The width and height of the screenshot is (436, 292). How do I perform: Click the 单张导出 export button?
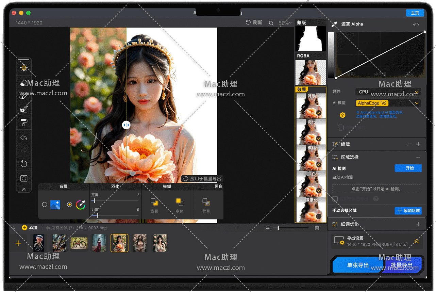358,265
